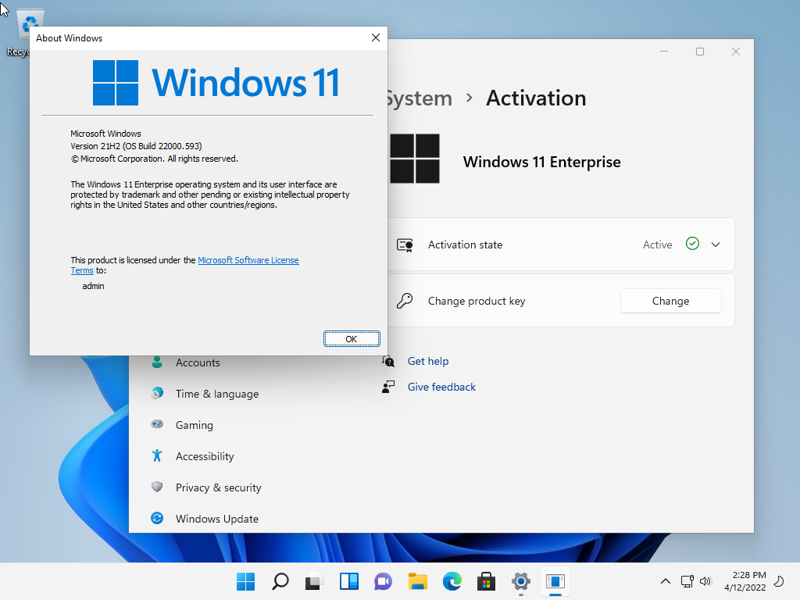Open Microsoft Store from the taskbar

pyautogui.click(x=486, y=581)
